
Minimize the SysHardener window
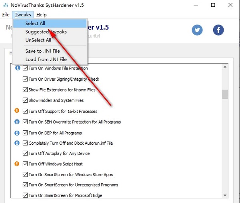[x=196, y=5]
